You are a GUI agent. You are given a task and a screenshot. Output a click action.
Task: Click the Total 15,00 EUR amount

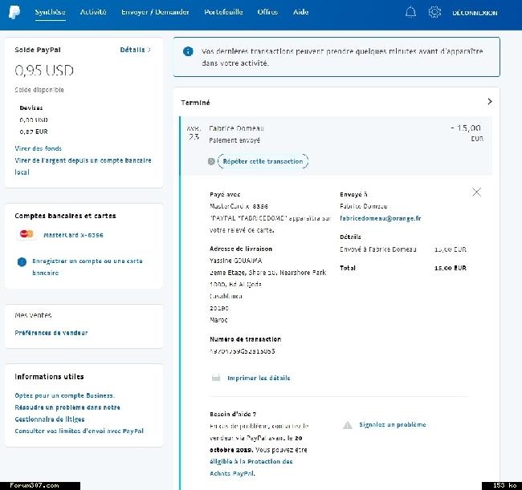click(450, 268)
